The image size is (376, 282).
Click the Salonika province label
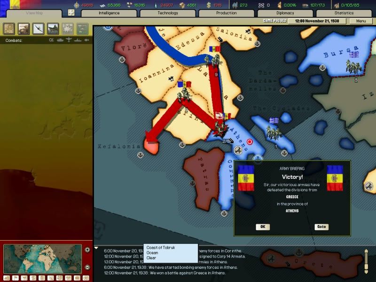click(234, 34)
